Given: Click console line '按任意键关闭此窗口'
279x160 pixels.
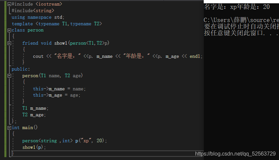Looking at the screenshot, I should 241,33.
